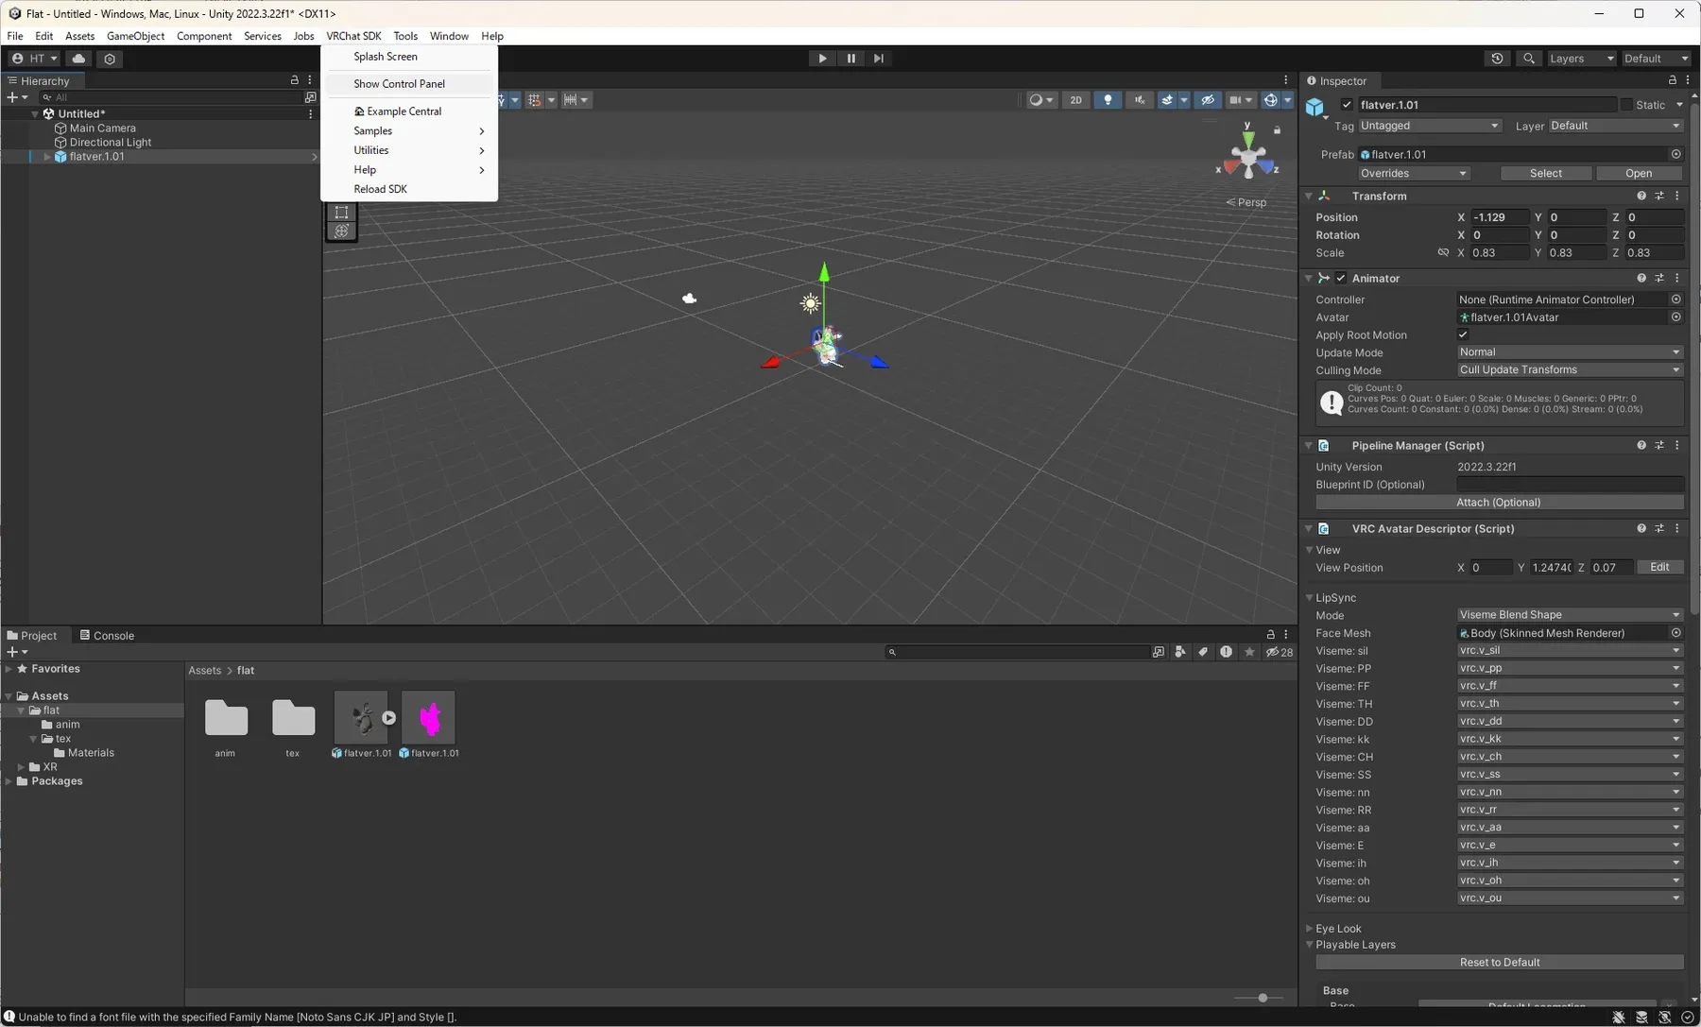
Task: Open the Undo History button in top toolbar
Action: [x=1497, y=59]
